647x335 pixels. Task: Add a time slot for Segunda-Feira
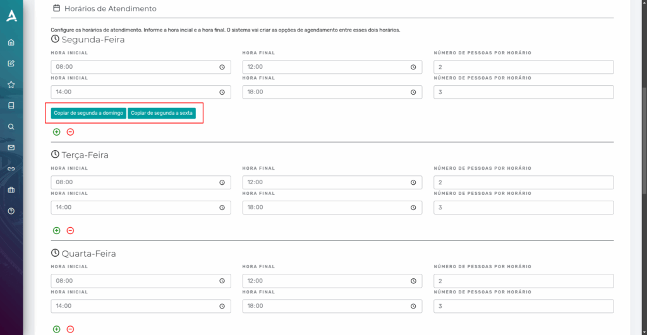coord(56,132)
